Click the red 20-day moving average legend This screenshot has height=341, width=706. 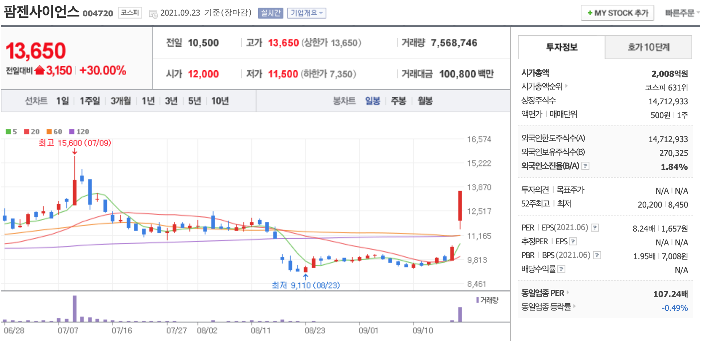[x=32, y=132]
